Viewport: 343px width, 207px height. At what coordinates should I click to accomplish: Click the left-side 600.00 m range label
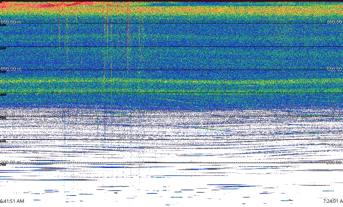pyautogui.click(x=11, y=69)
